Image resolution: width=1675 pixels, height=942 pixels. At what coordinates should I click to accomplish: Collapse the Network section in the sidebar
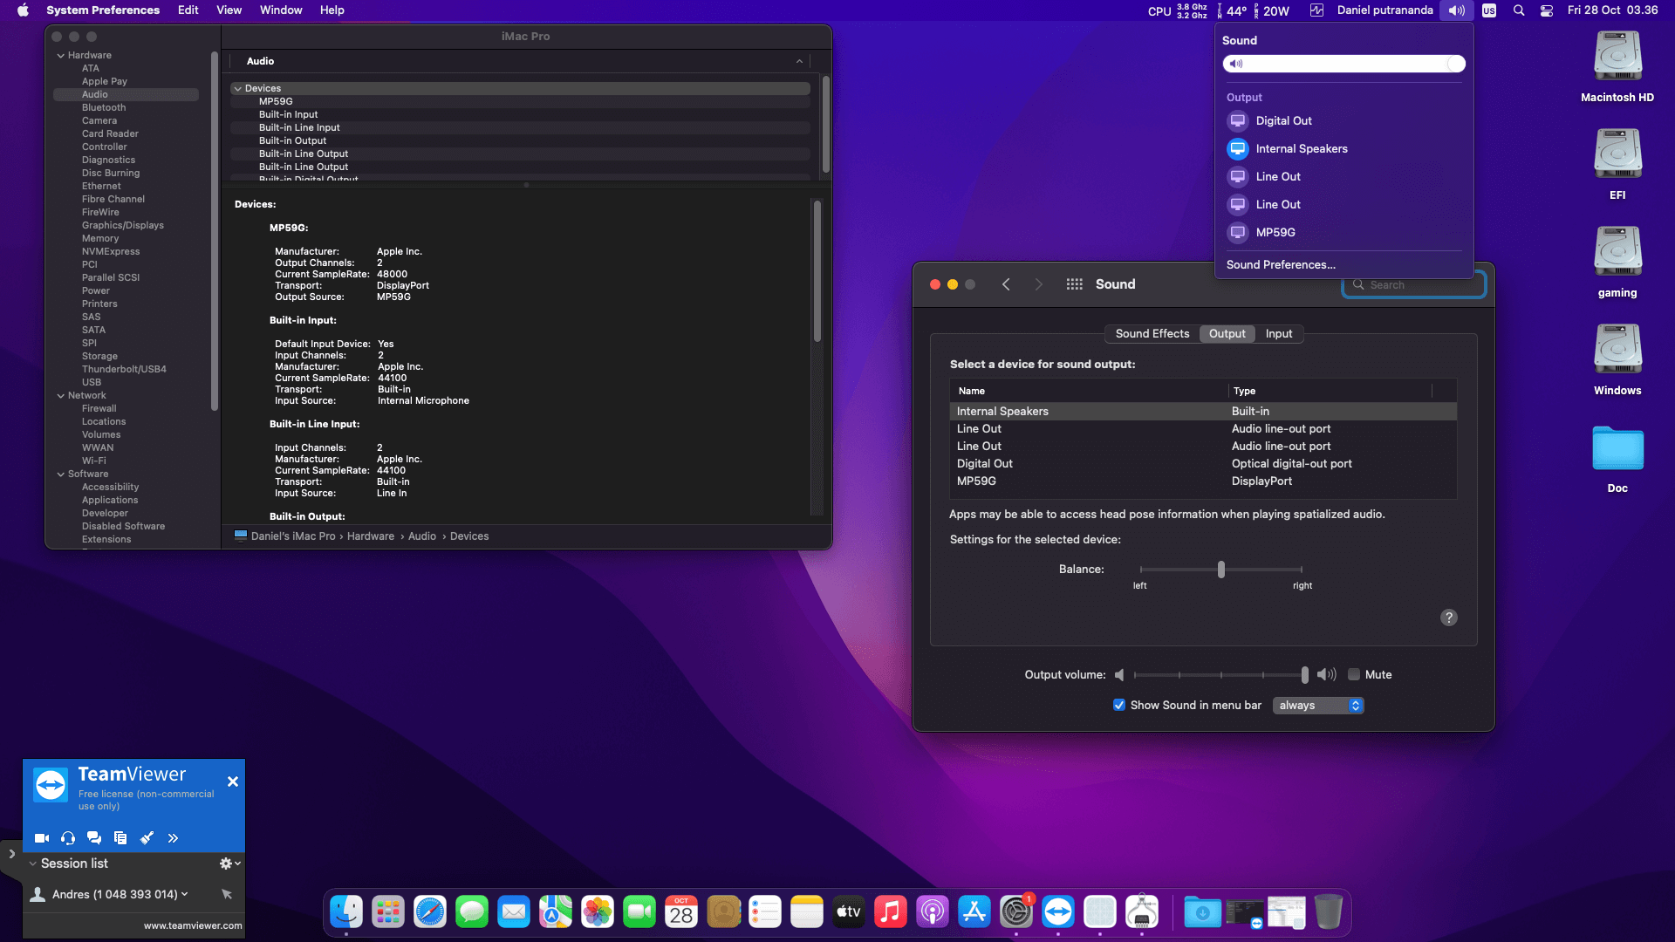point(61,395)
